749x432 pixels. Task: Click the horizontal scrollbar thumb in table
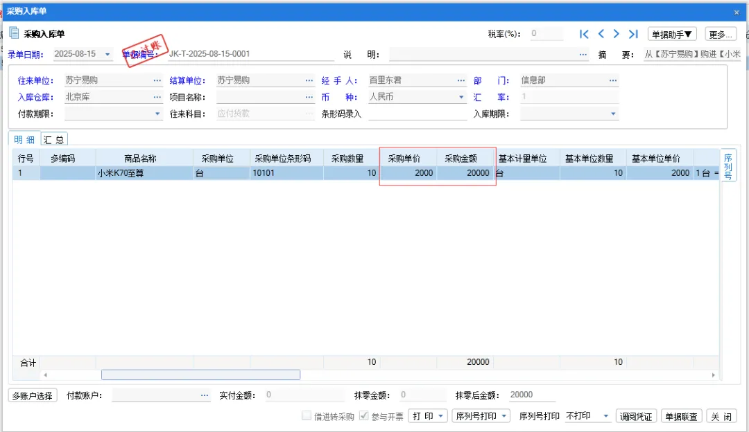(x=200, y=375)
